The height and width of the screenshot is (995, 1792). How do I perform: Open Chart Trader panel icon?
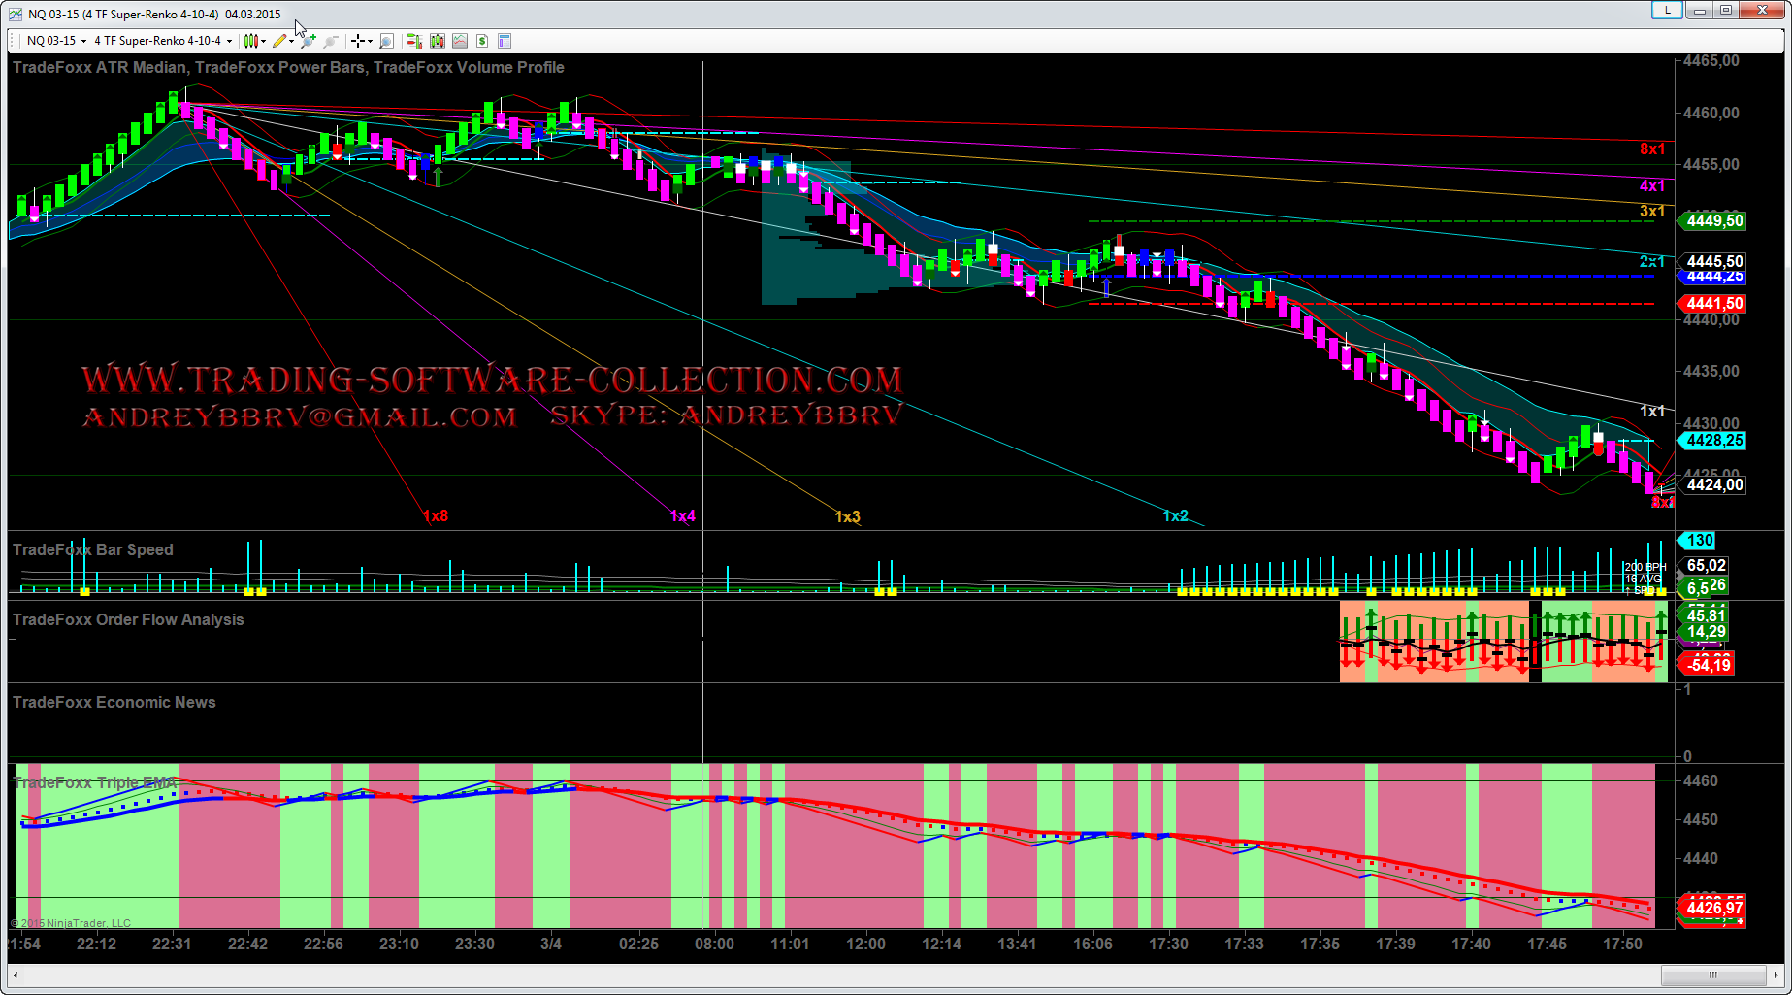point(414,41)
